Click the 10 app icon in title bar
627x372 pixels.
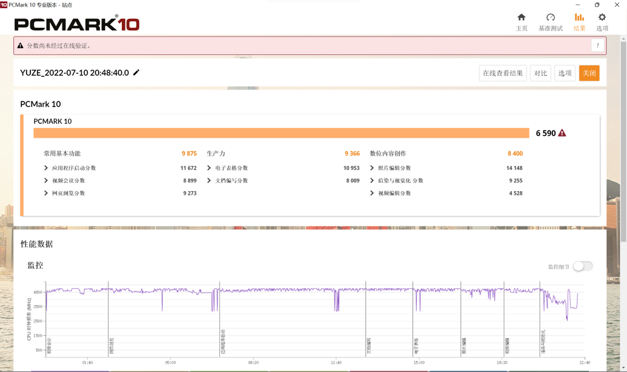click(x=4, y=5)
